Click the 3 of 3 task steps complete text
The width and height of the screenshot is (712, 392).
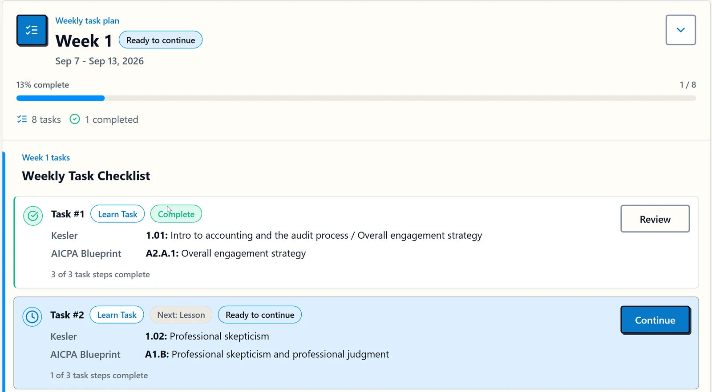pyautogui.click(x=101, y=274)
